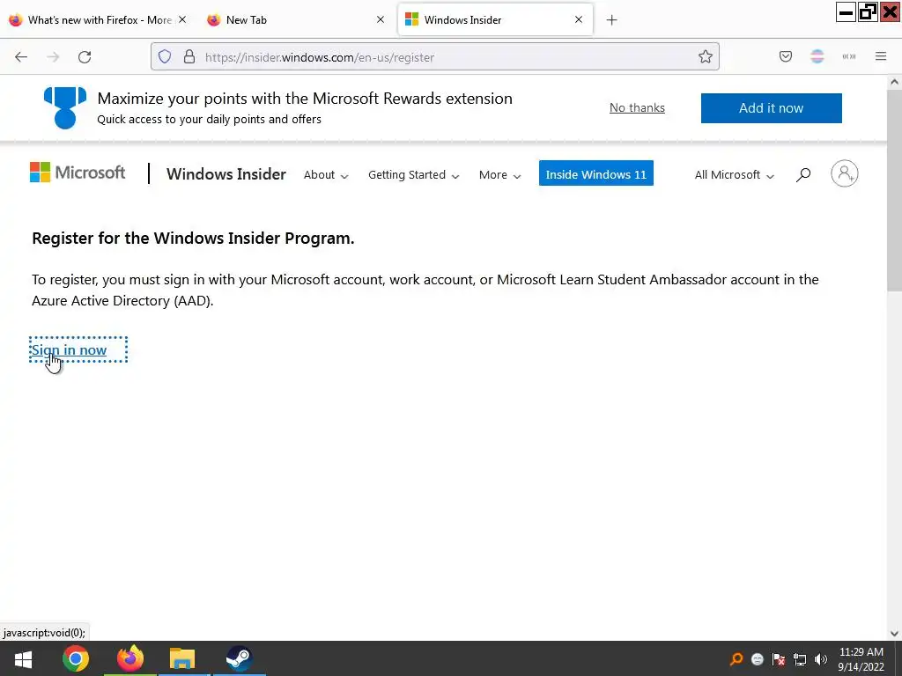Click the Quick access to daily points text

210,119
